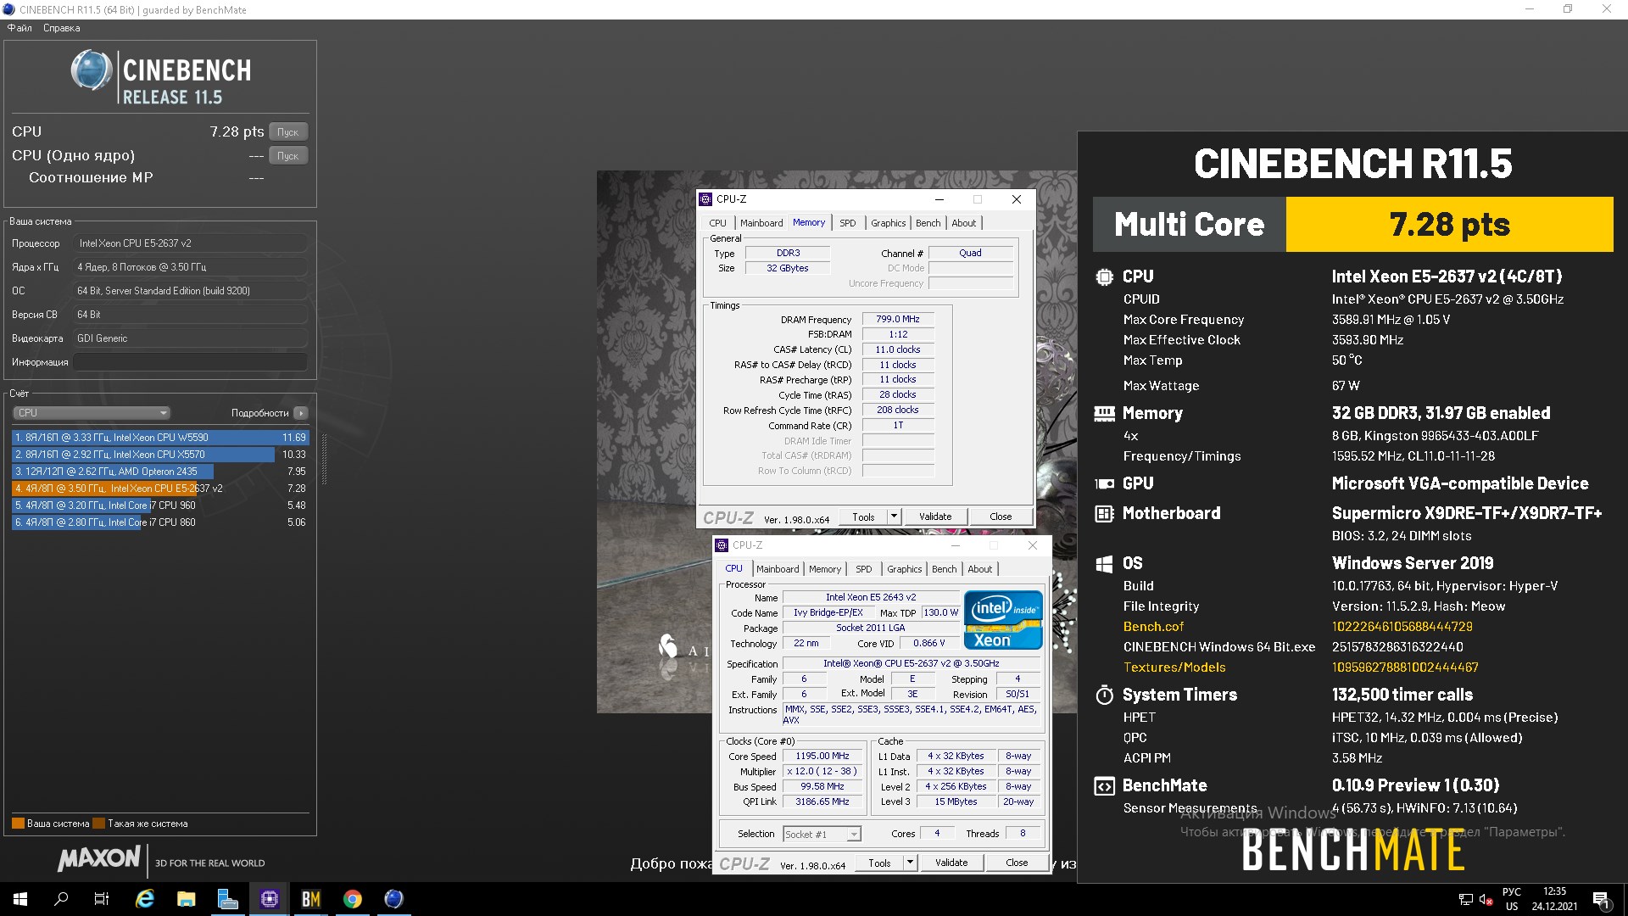Open Tools dropdown arrow in upper CPU-Z
1628x916 pixels.
pos(893,517)
